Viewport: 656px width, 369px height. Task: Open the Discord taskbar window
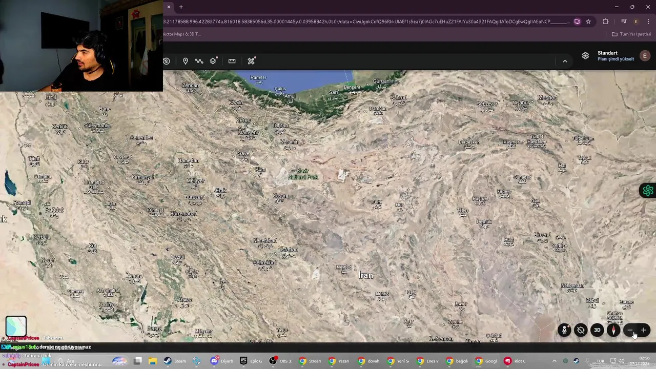(222, 361)
